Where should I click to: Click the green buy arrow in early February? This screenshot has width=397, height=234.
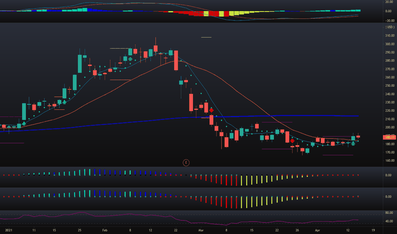click(130, 59)
